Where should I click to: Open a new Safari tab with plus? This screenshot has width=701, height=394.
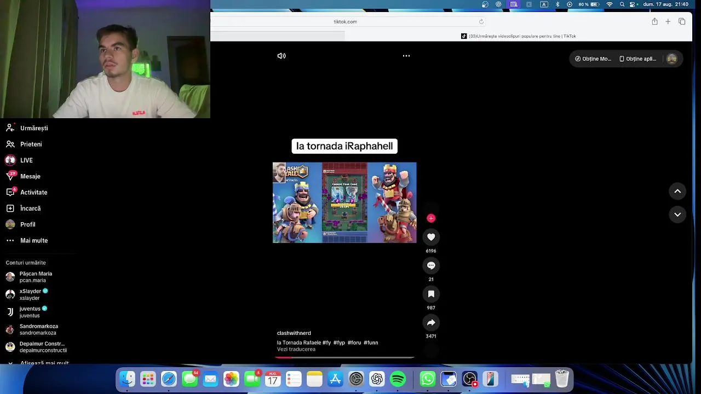pos(668,21)
